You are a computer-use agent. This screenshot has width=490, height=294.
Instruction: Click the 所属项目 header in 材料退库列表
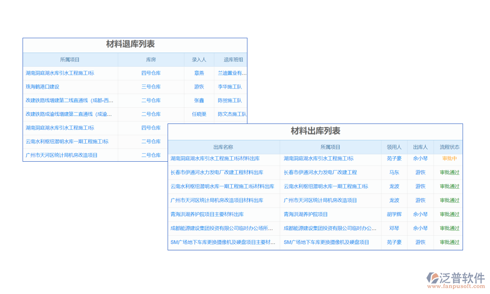tap(70, 60)
